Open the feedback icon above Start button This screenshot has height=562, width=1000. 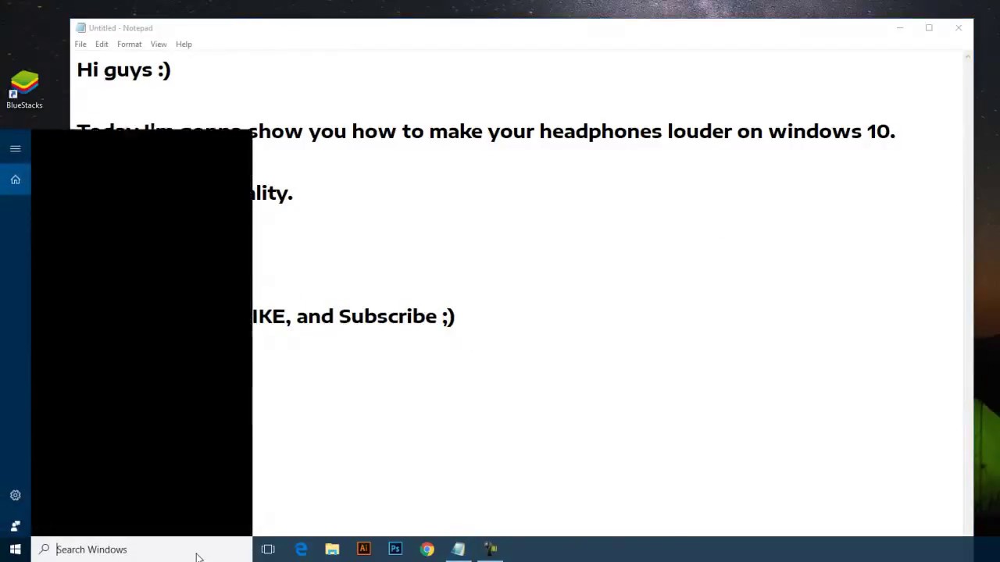tap(15, 525)
